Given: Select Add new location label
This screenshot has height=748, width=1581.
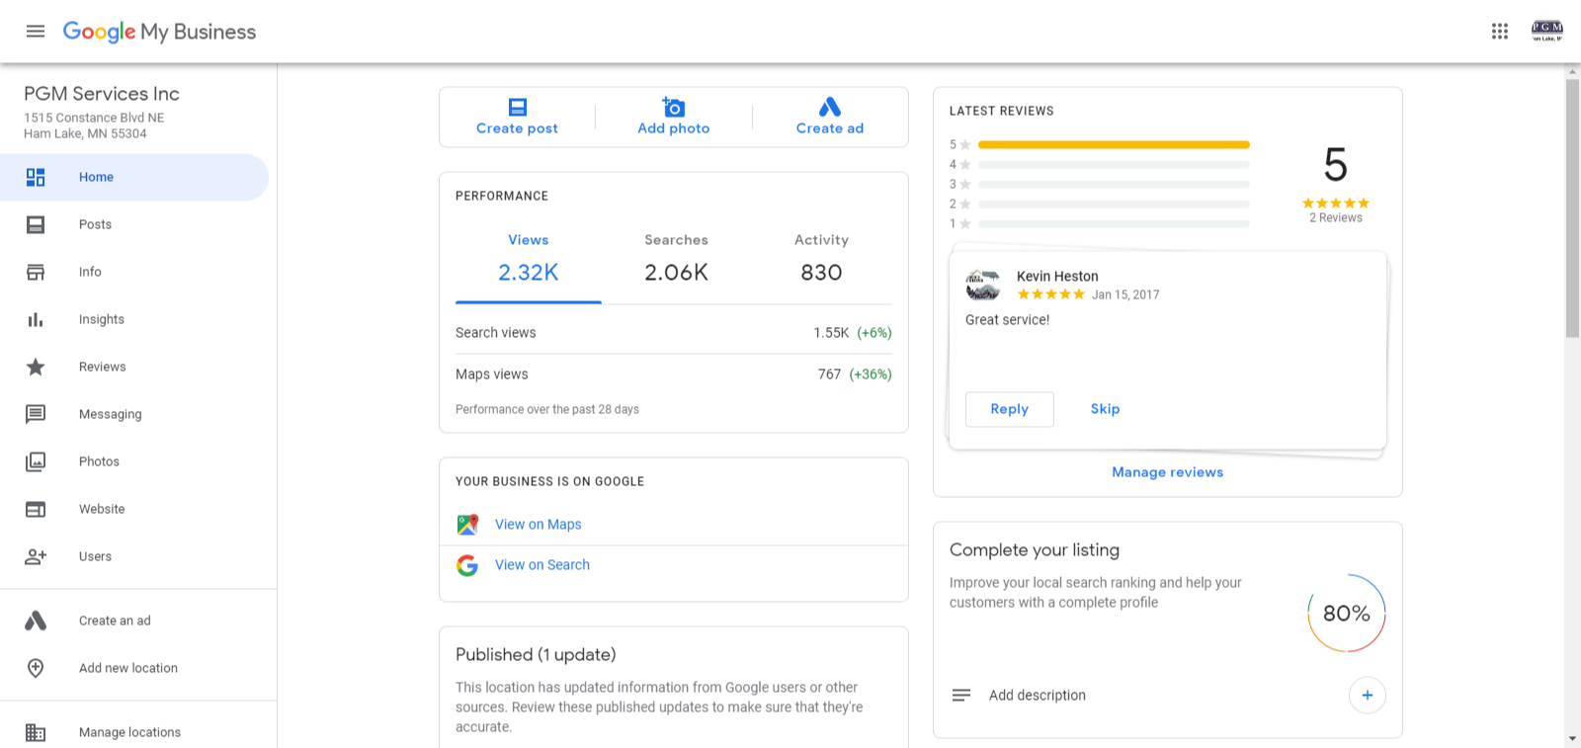Looking at the screenshot, I should pos(128,668).
